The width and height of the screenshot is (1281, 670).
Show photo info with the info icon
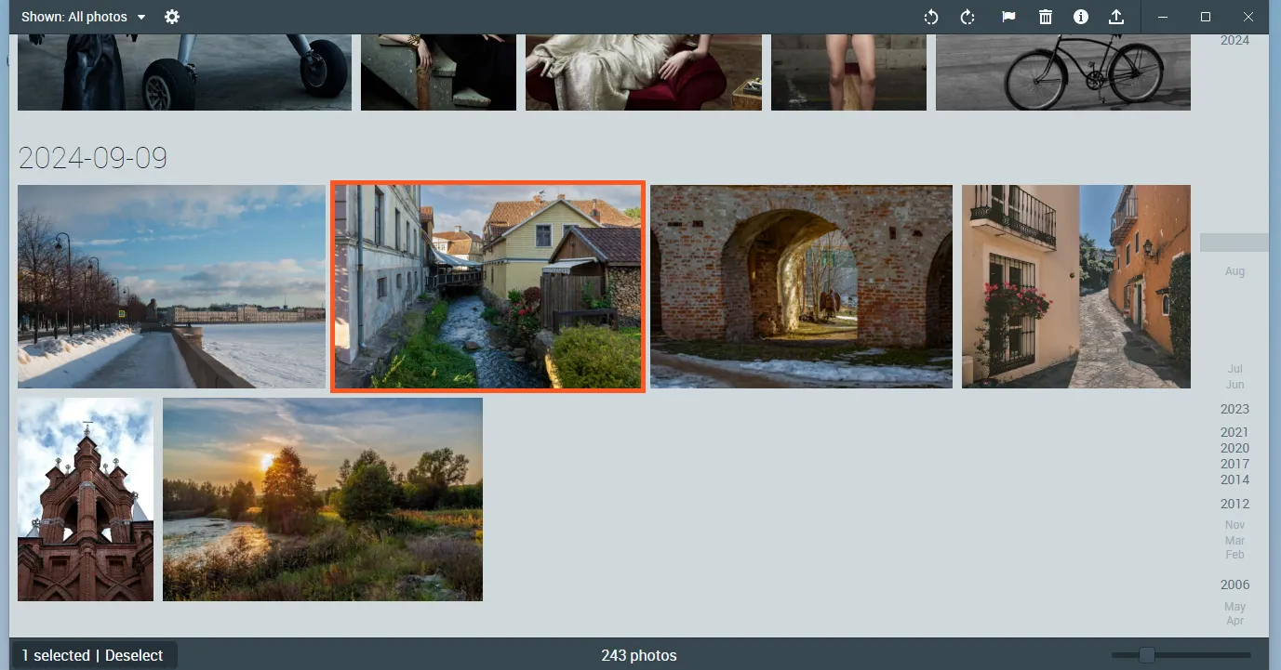1080,17
